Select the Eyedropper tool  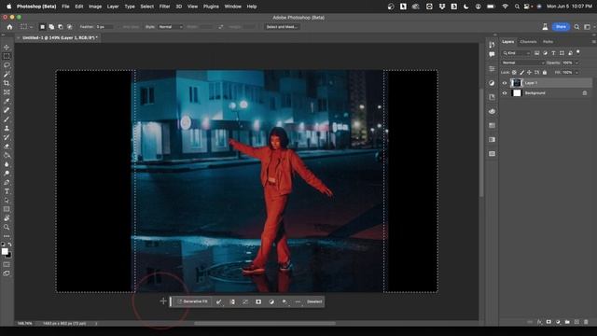click(7, 101)
